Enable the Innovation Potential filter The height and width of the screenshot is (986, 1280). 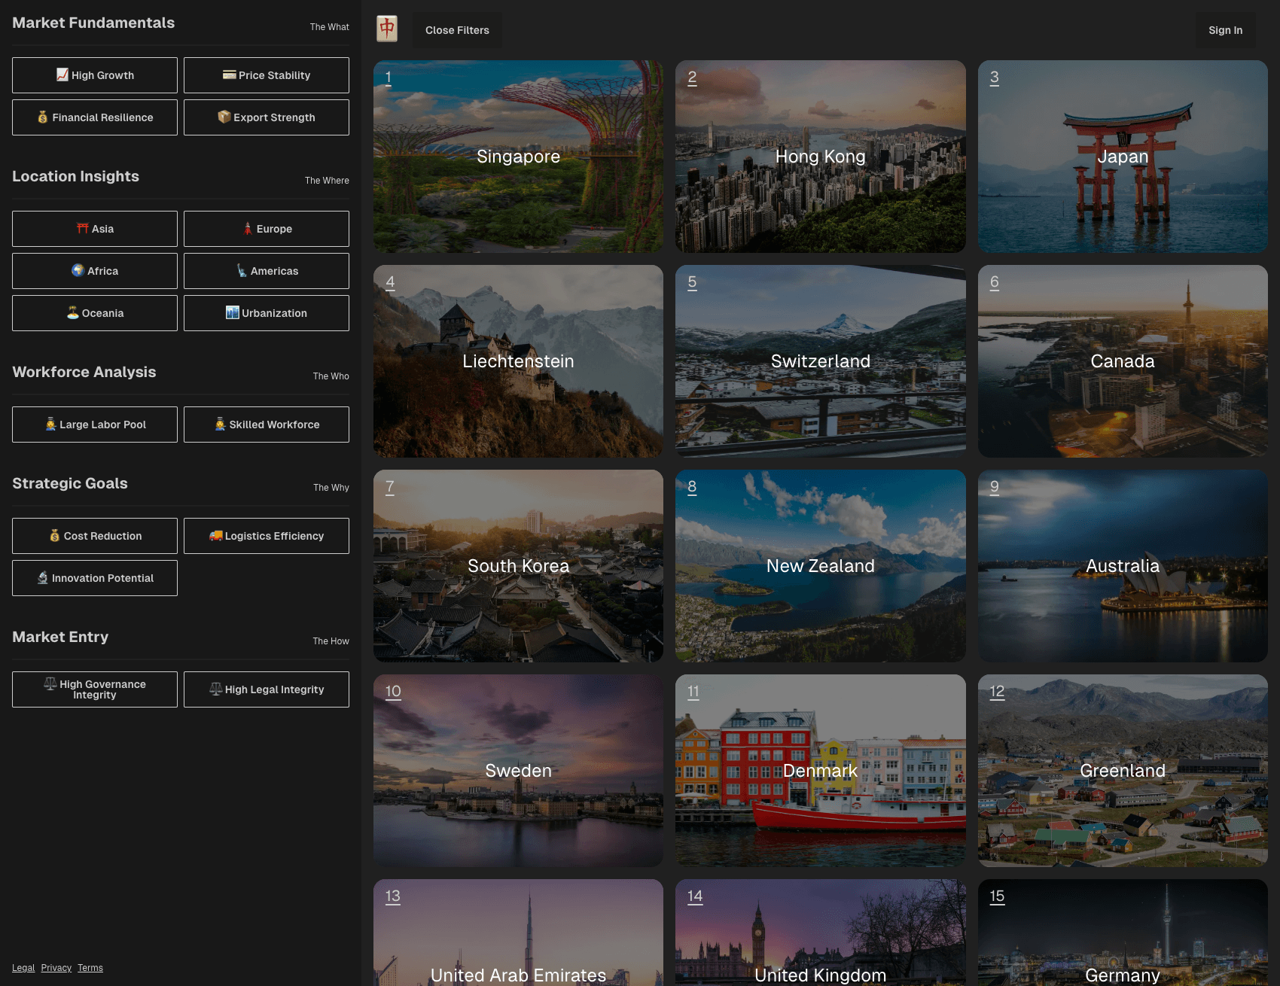(95, 578)
